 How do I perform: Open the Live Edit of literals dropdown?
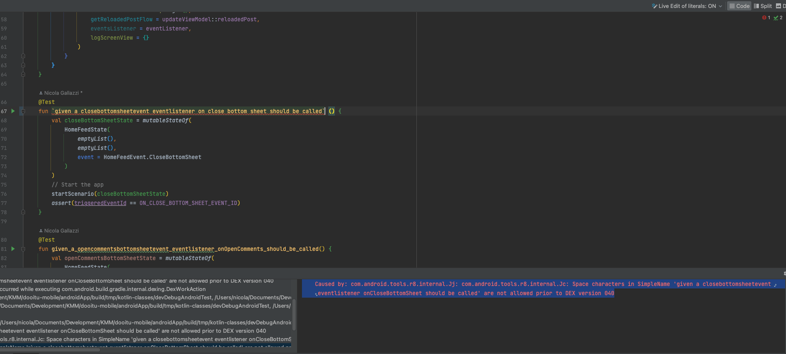(x=687, y=6)
